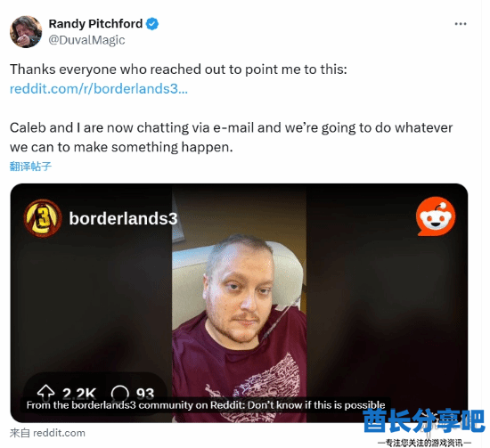Click the blue verified badge
This screenshot has height=448, width=490.
pyautogui.click(x=152, y=24)
